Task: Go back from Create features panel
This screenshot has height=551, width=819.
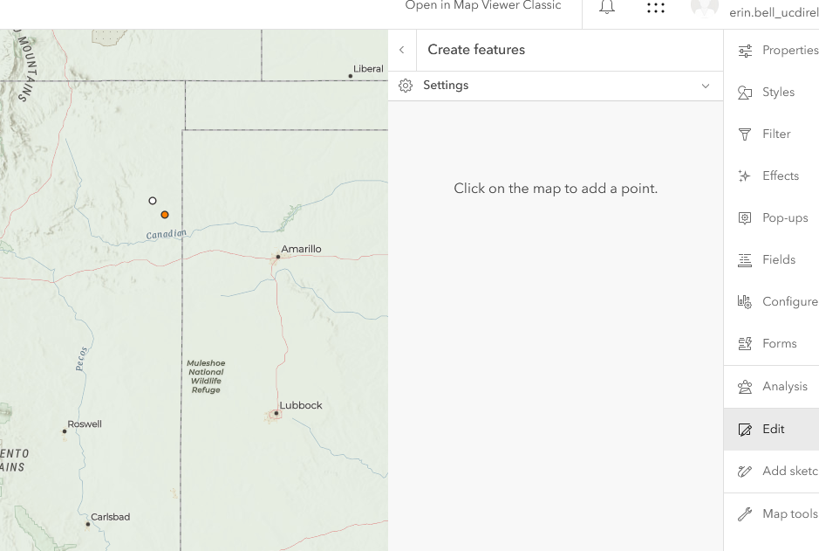Action: tap(401, 50)
